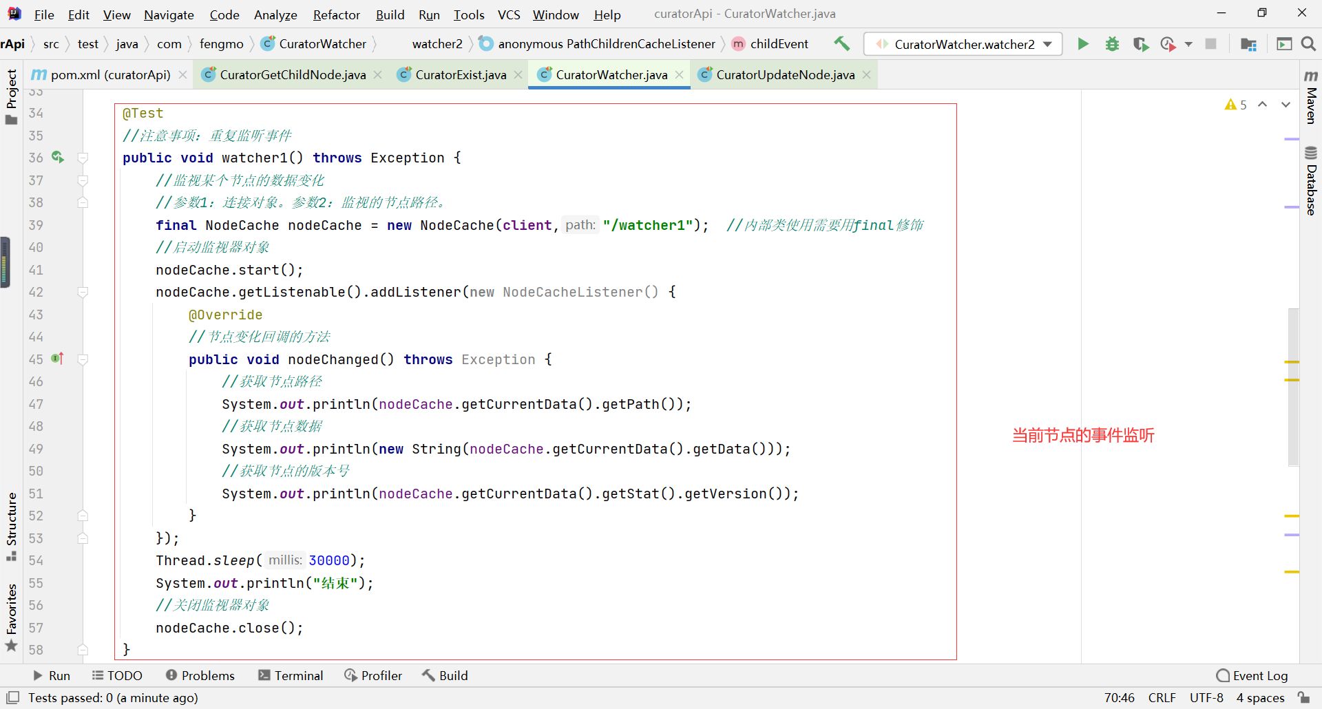The image size is (1322, 709).
Task: Run CuratorWatcher.watcher2 with green play button
Action: coord(1083,44)
